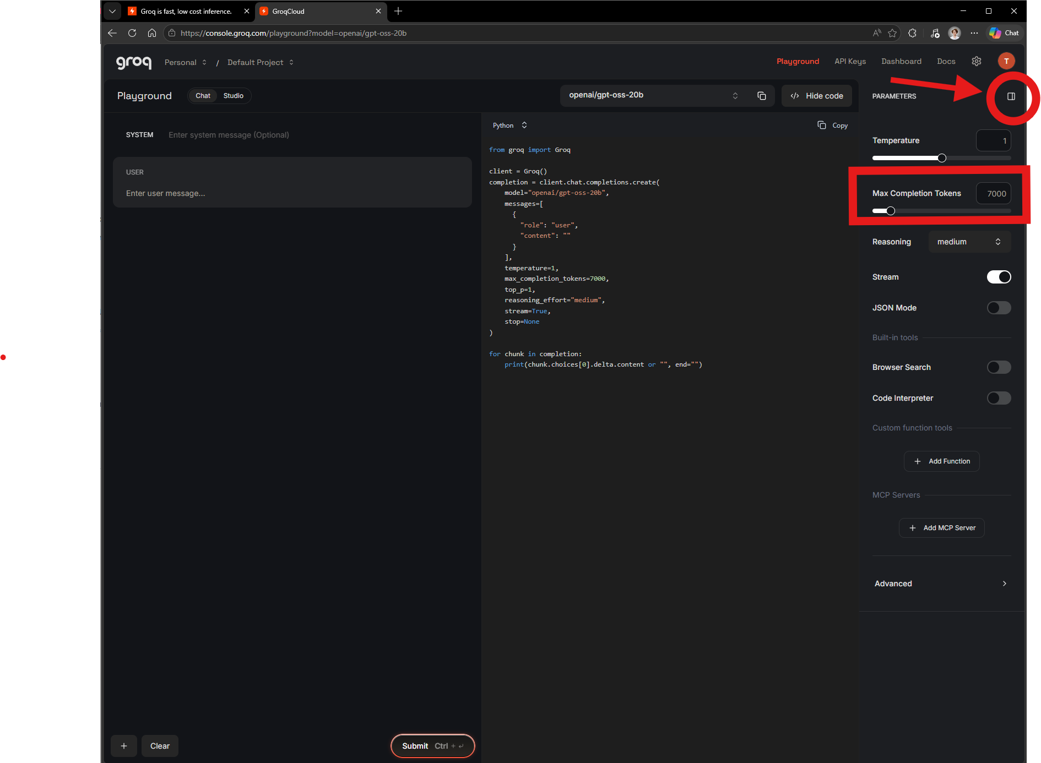Click the 'reasoning_effort="medium"' code line

(555, 300)
